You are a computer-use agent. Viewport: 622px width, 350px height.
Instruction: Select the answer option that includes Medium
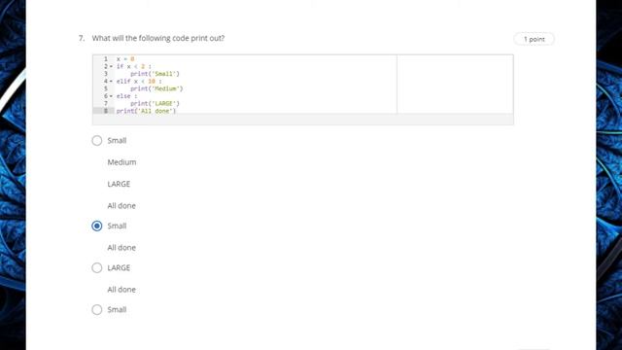click(97, 140)
